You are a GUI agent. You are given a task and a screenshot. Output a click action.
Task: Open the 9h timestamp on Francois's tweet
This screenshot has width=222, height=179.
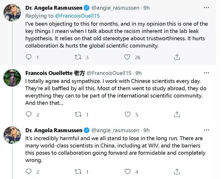point(138,72)
